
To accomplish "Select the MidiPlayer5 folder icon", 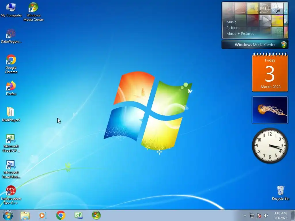I will pyautogui.click(x=11, y=114).
